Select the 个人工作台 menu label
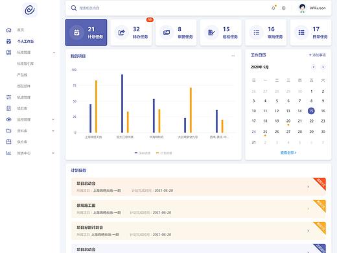The image size is (337, 253). [x=25, y=41]
